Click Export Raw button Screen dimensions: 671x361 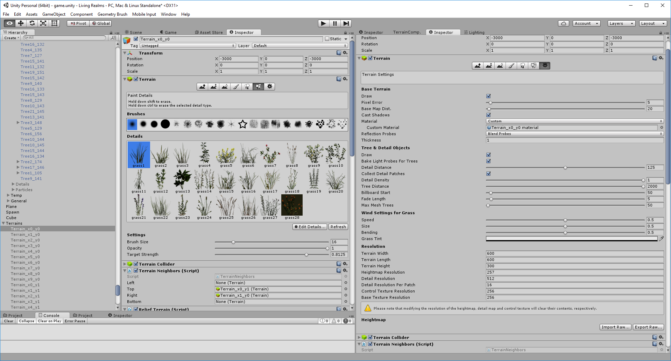click(x=648, y=327)
